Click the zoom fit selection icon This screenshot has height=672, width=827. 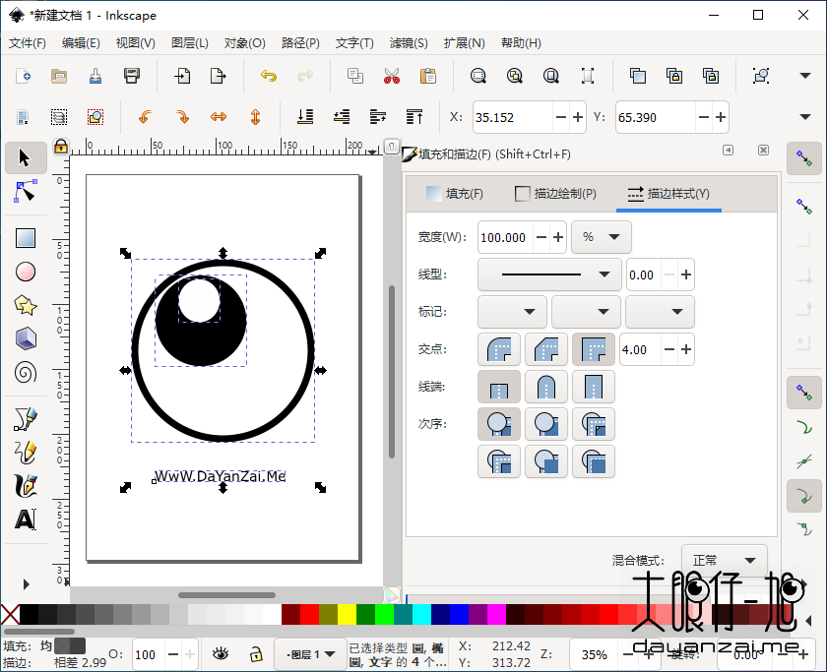(x=477, y=76)
